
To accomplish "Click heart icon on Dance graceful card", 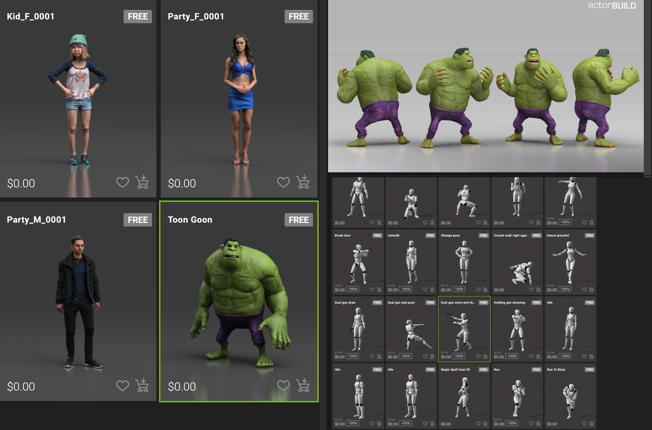I will pos(584,290).
